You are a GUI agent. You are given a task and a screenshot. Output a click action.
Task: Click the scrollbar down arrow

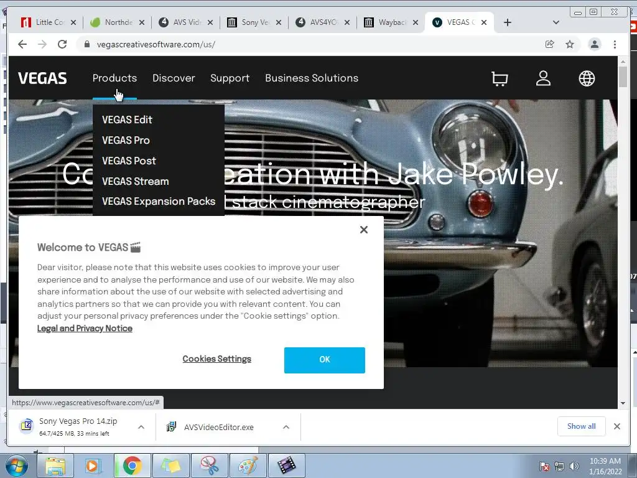click(x=623, y=403)
